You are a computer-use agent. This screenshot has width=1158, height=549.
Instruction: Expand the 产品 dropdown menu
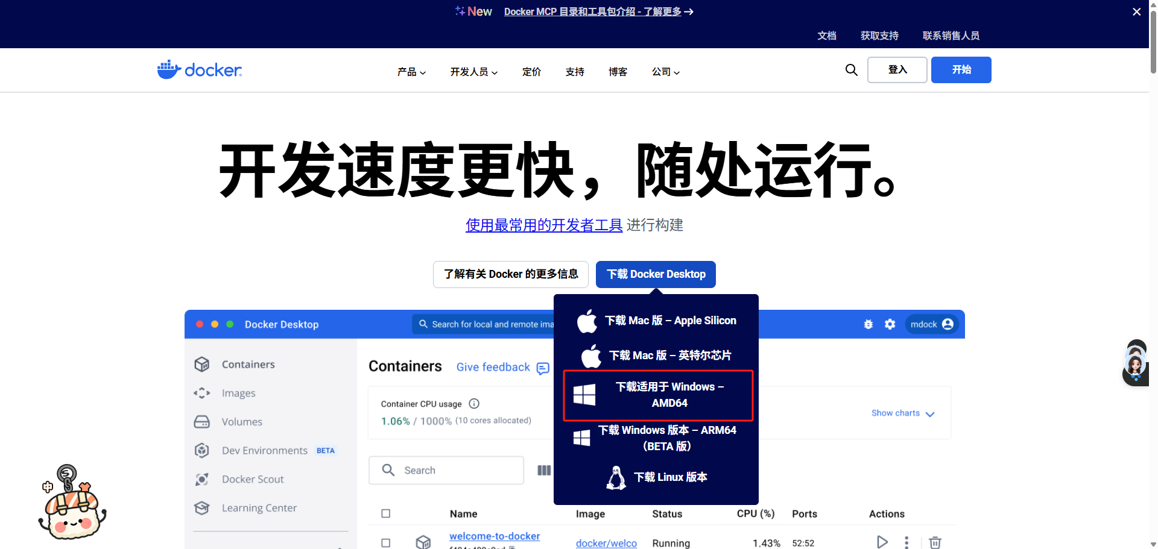[x=411, y=72]
